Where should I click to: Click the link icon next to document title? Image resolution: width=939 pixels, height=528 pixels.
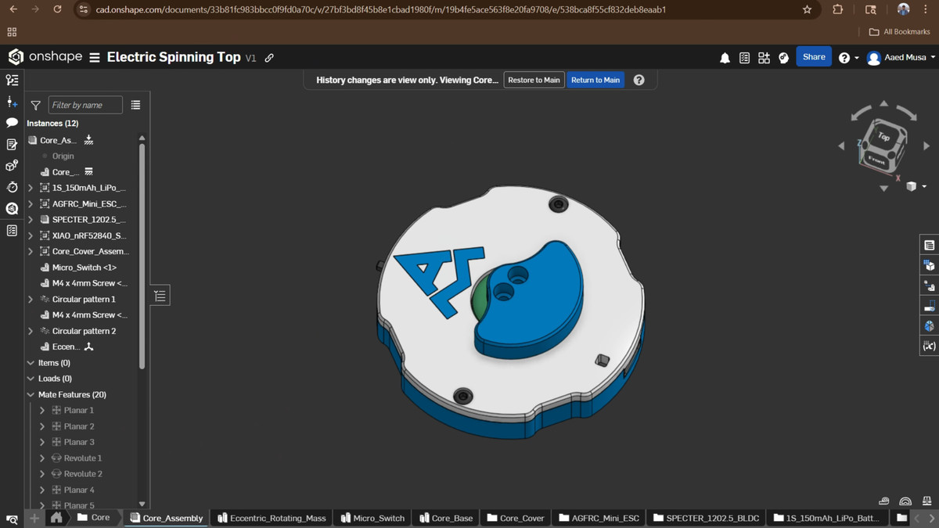pos(269,58)
